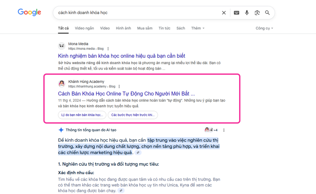
Task: Click source link icon after highlighted summary
Action: click(x=138, y=152)
